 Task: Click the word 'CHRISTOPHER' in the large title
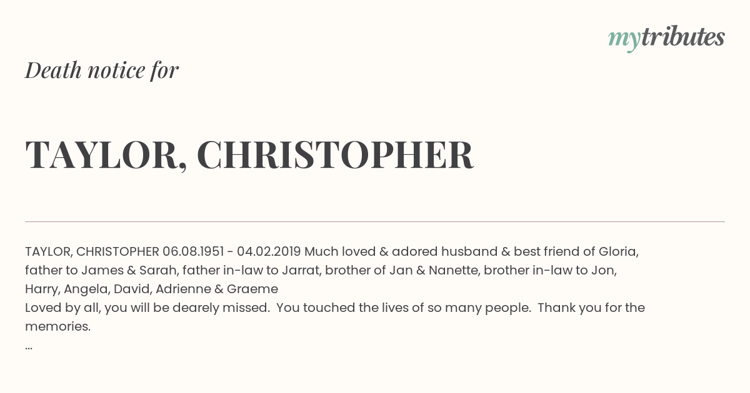coord(335,155)
